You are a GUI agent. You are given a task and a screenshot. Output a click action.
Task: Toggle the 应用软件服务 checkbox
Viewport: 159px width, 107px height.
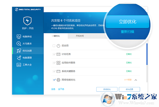(54, 63)
